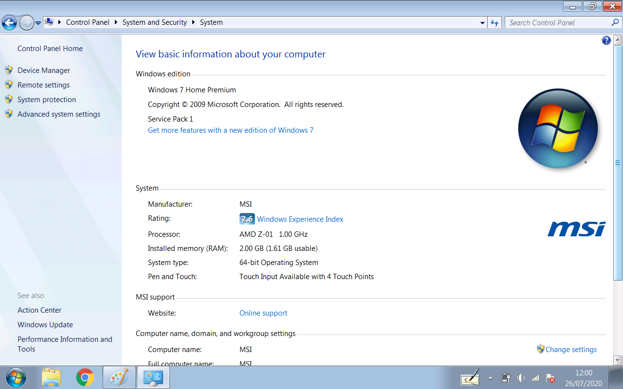Select Control Panel in the breadcrumb bar
Viewport: 623px width, 389px height.
[88, 22]
